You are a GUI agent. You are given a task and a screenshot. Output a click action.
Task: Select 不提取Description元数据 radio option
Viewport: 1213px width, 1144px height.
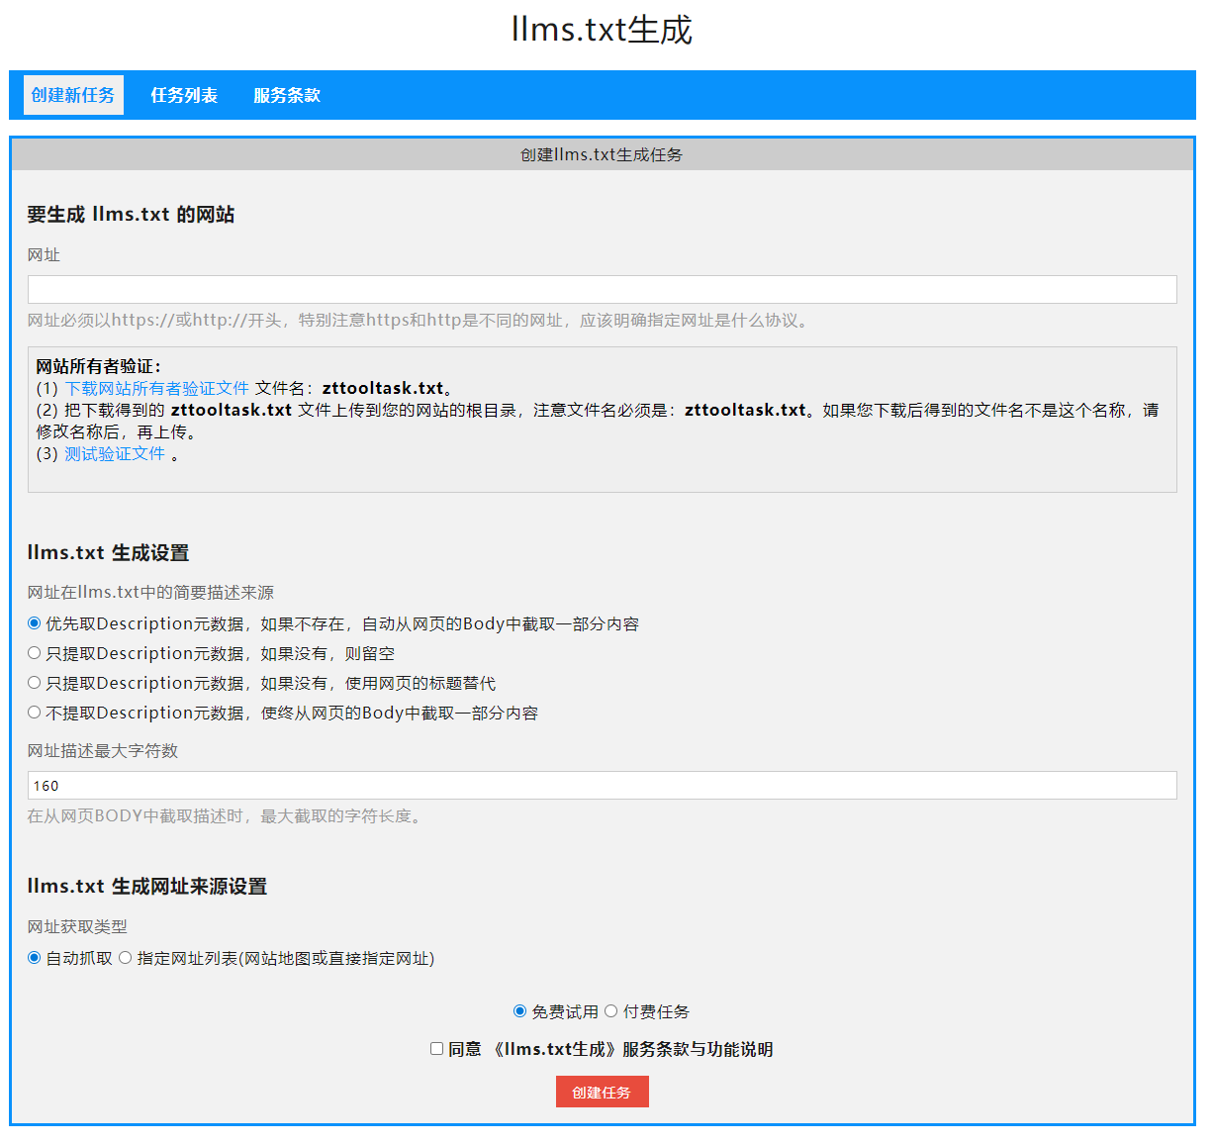pos(34,713)
